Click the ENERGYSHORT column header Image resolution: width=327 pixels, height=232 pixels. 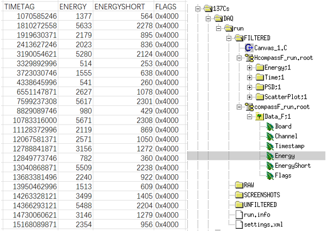point(124,6)
